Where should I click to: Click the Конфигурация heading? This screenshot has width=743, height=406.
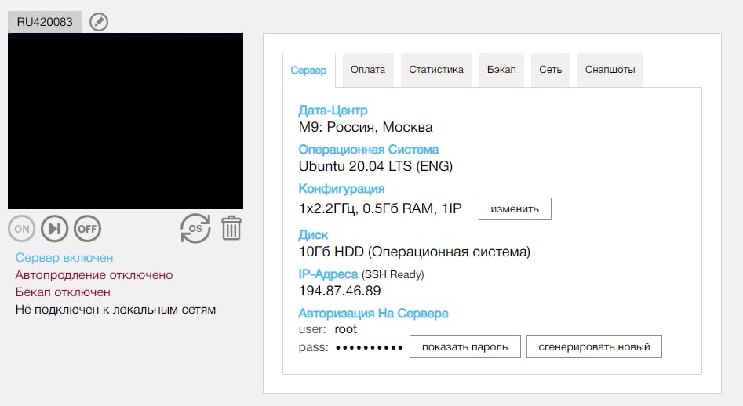click(x=341, y=189)
